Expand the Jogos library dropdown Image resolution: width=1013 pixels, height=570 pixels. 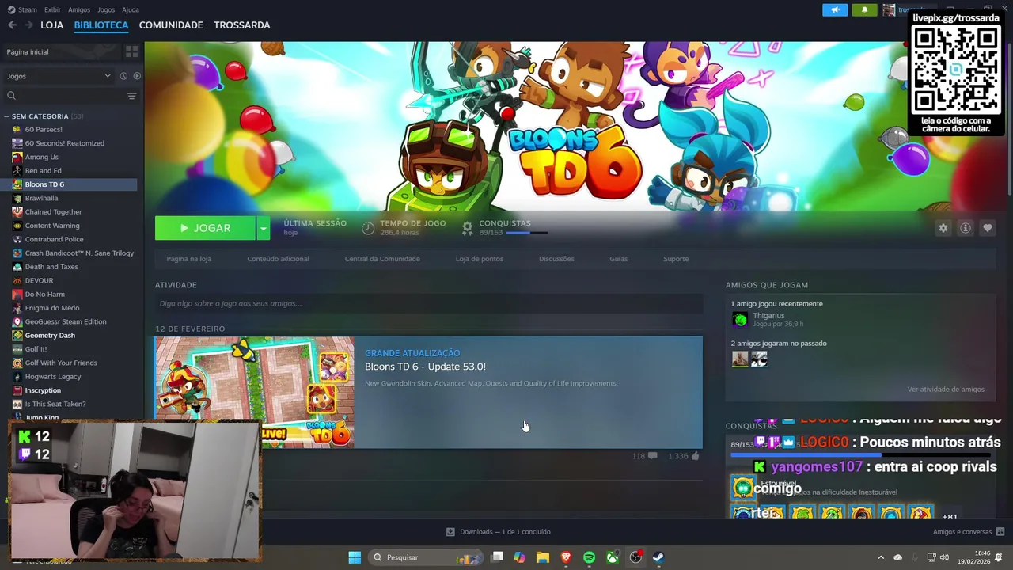(x=108, y=76)
